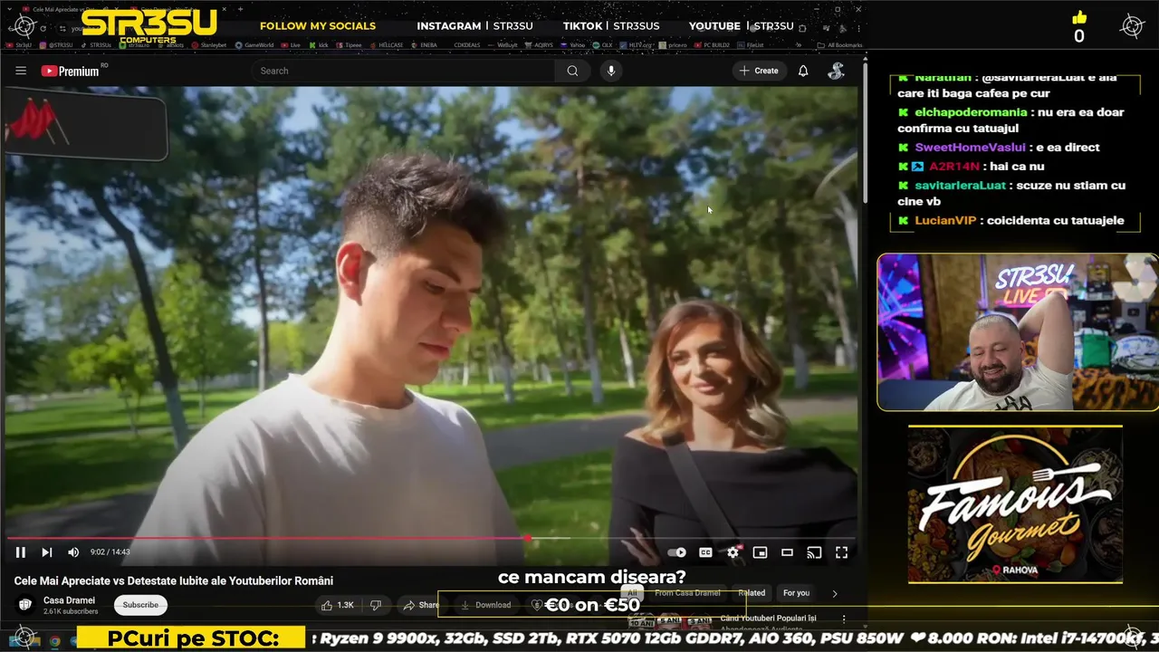The height and width of the screenshot is (652, 1159).
Task: Open the PC BUILD2 bookmark
Action: (712, 44)
